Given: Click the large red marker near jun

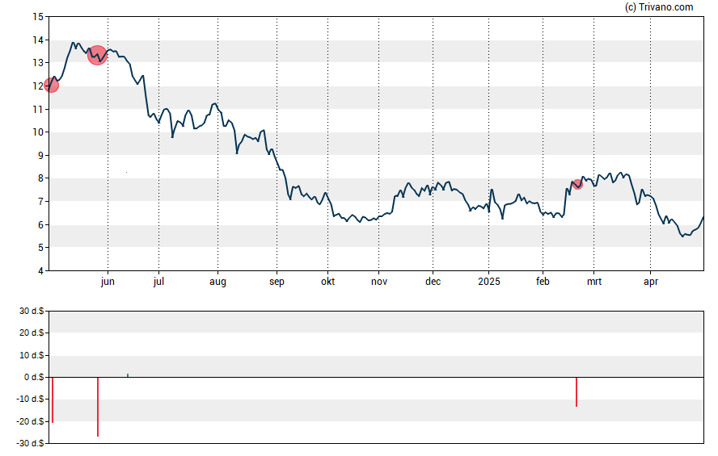Looking at the screenshot, I should coord(97,56).
